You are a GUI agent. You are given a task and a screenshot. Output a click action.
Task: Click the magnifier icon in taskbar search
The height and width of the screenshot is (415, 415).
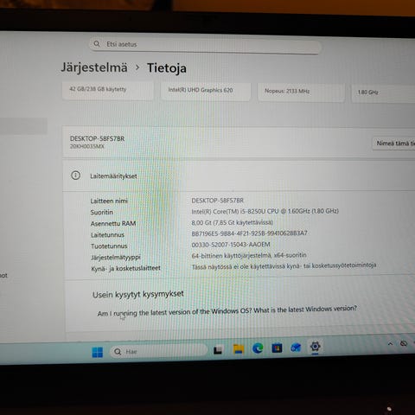click(x=118, y=352)
